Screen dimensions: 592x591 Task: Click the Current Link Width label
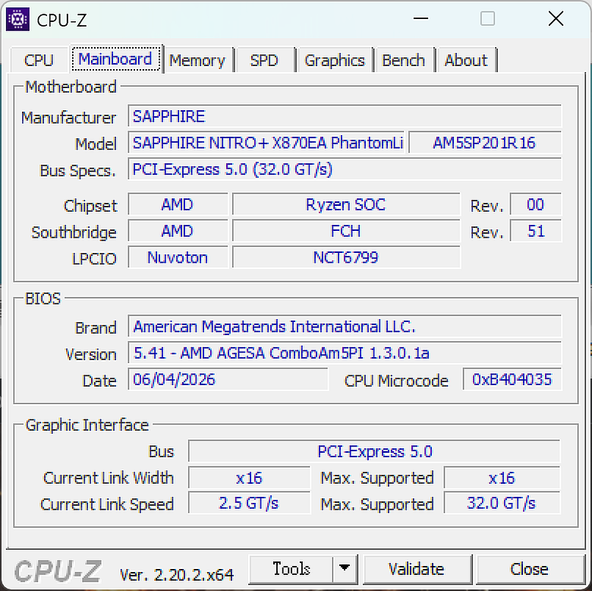click(109, 478)
